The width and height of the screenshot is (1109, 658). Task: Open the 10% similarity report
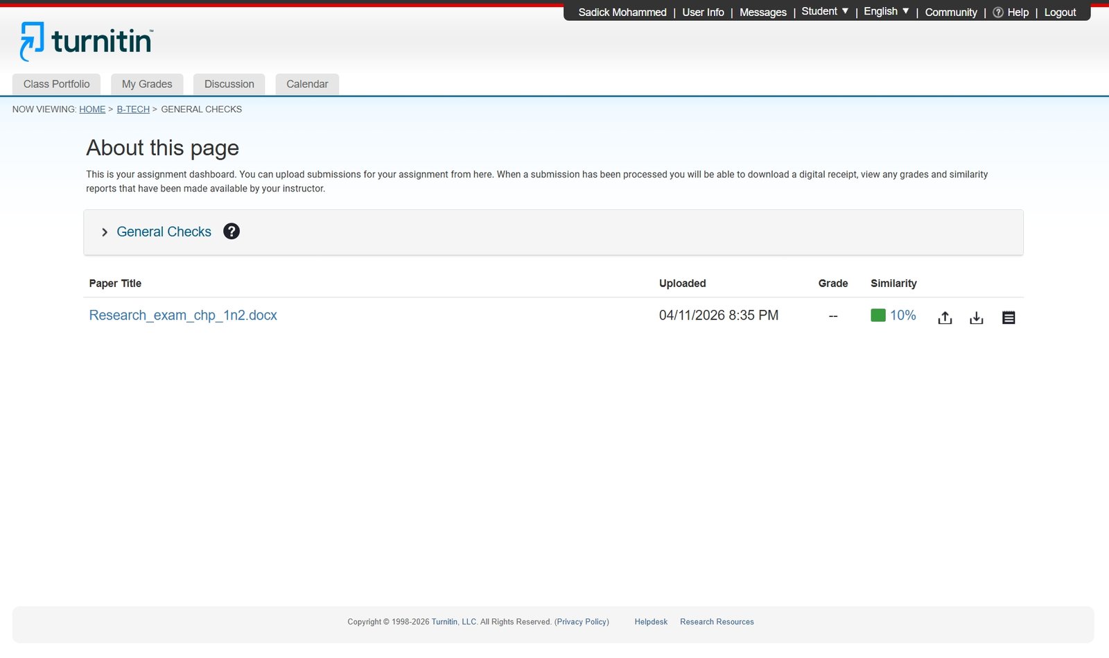pos(903,315)
